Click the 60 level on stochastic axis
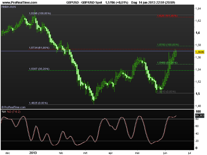Viewport: 207px width, 155px height. pos(197,126)
